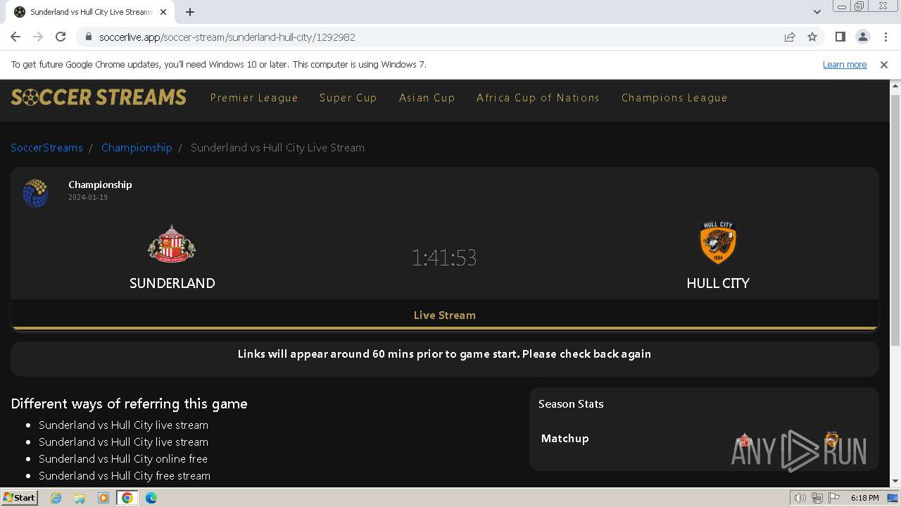Click 'Sunderland vs Hull City free stream' item
The width and height of the screenshot is (901, 507).
coord(125,476)
